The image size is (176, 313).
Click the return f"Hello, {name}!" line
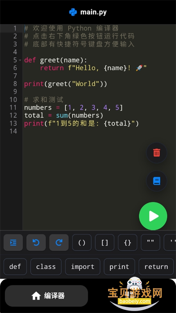point(93,68)
